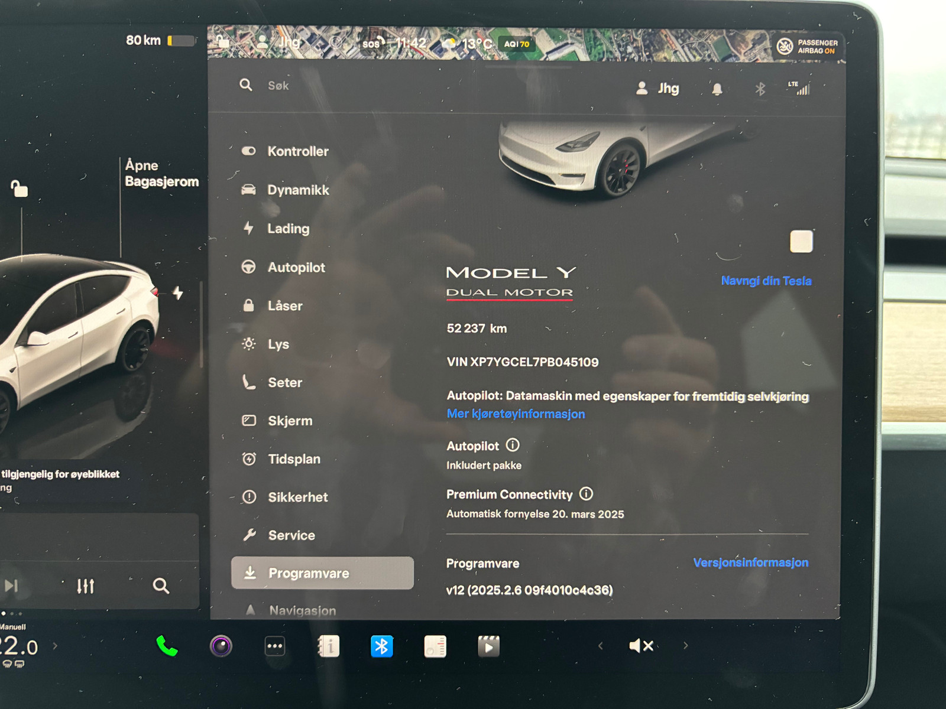
Task: Open the Dynamikk settings menu
Action: pos(285,190)
